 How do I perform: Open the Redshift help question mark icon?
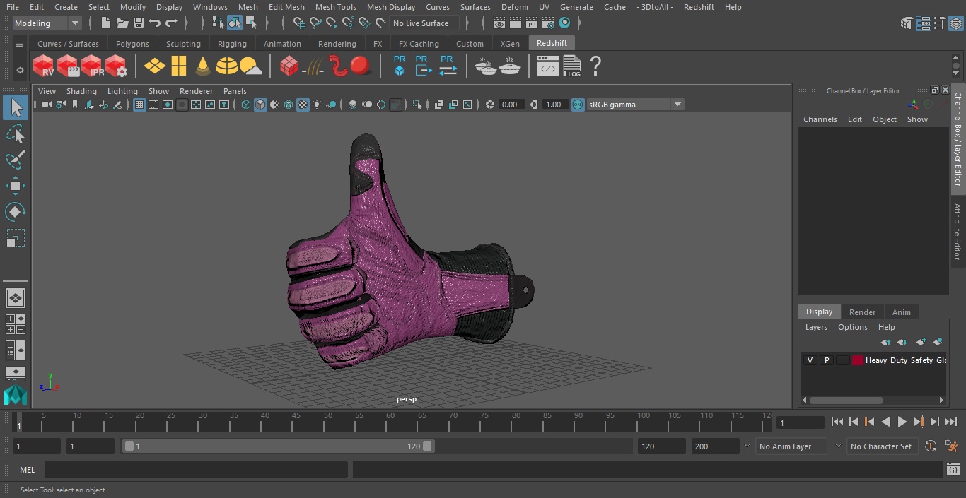[595, 66]
